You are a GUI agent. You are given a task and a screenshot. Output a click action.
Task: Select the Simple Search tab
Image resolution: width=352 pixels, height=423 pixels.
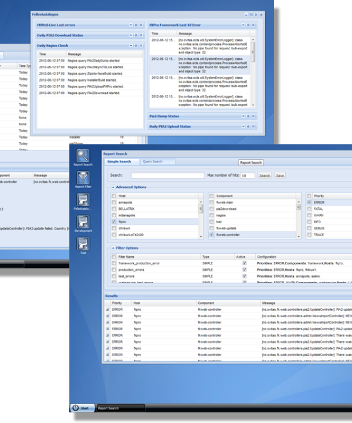pyautogui.click(x=121, y=162)
